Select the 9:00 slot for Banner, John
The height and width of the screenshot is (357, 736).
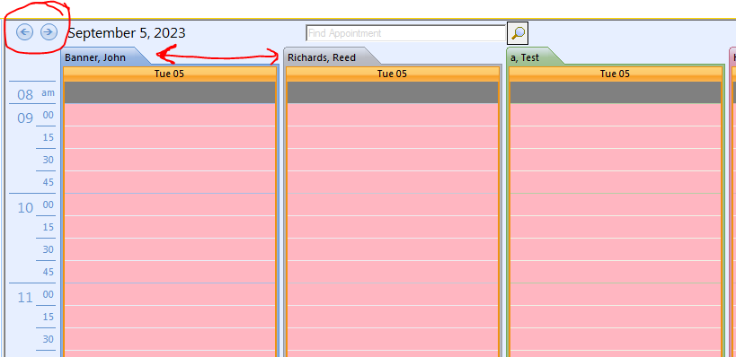tap(170, 115)
